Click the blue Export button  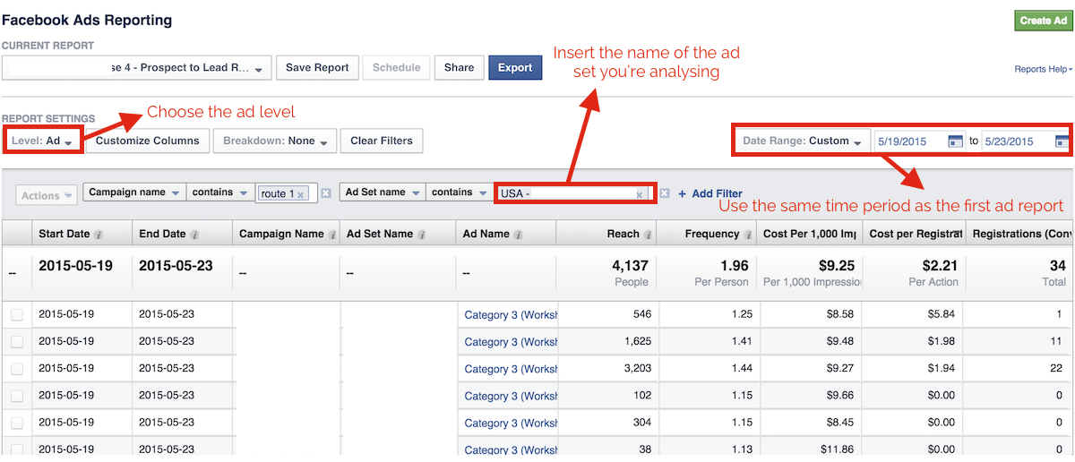point(515,68)
